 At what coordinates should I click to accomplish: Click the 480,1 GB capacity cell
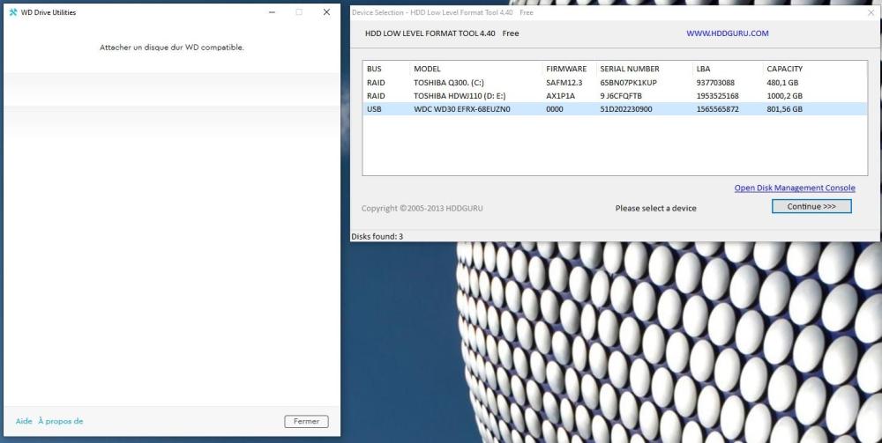tap(781, 83)
